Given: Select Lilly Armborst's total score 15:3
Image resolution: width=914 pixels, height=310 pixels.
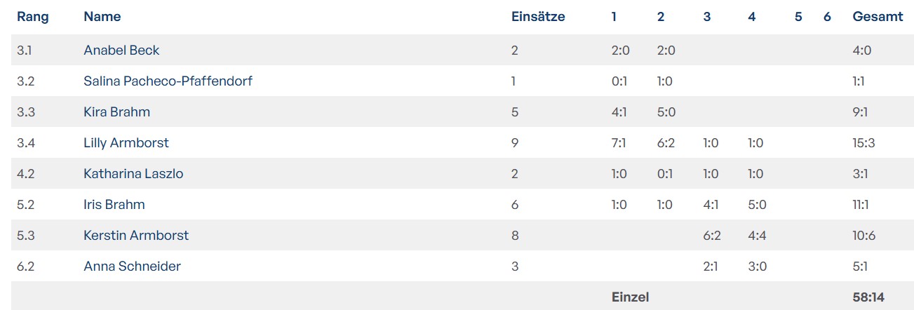Looking at the screenshot, I should coord(863,143).
